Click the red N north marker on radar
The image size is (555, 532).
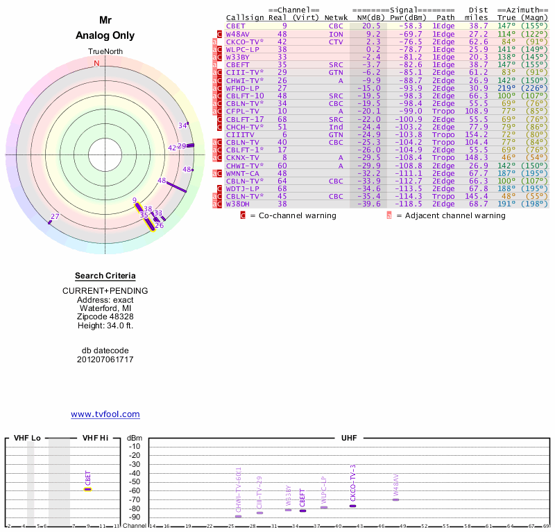[96, 63]
